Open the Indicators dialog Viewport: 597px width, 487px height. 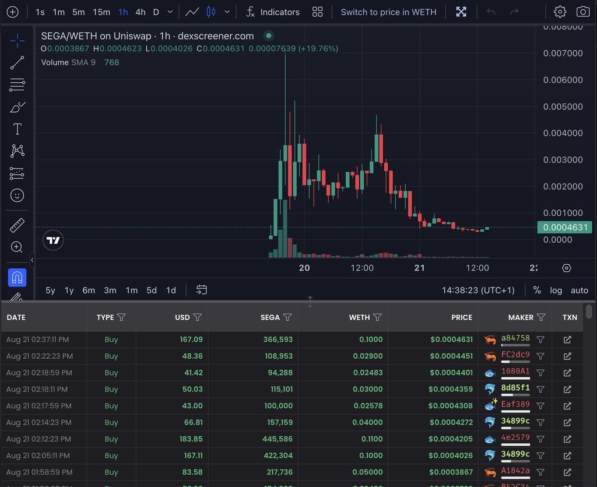click(x=273, y=12)
